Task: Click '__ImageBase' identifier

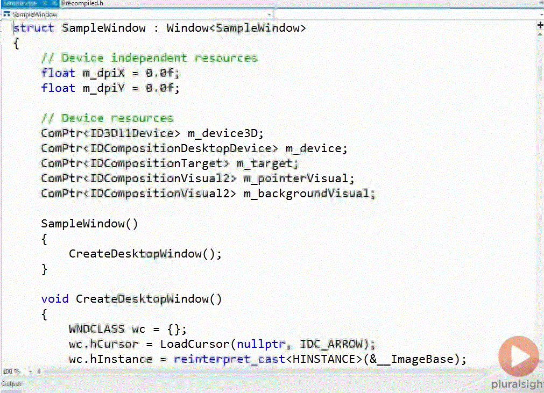Action: click(x=415, y=359)
